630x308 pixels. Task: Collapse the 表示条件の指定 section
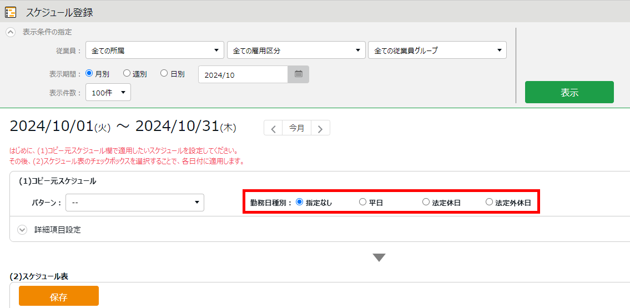11,32
